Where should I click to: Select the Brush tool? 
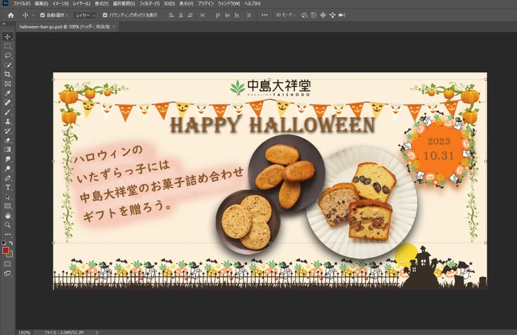click(8, 112)
